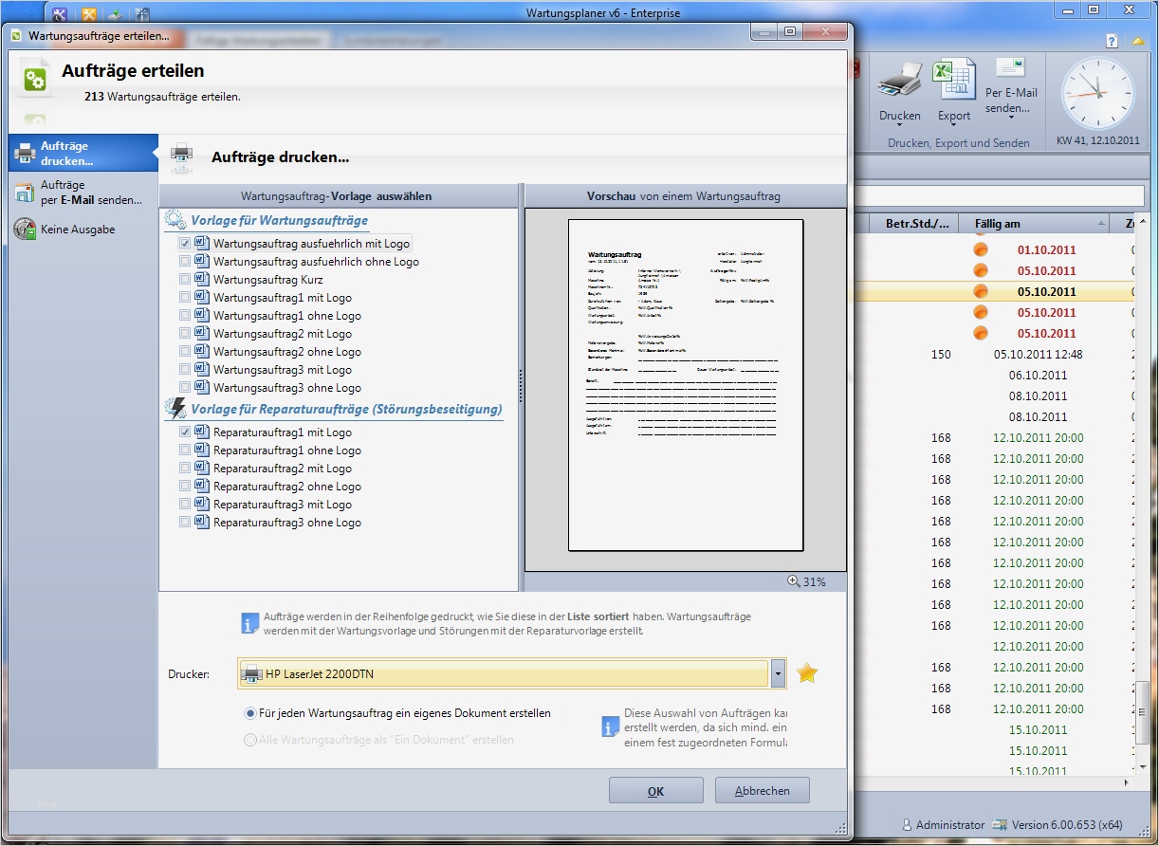Click the Wartungsauftrag preview page thumbnail
The width and height of the screenshot is (1159, 846).
click(686, 385)
